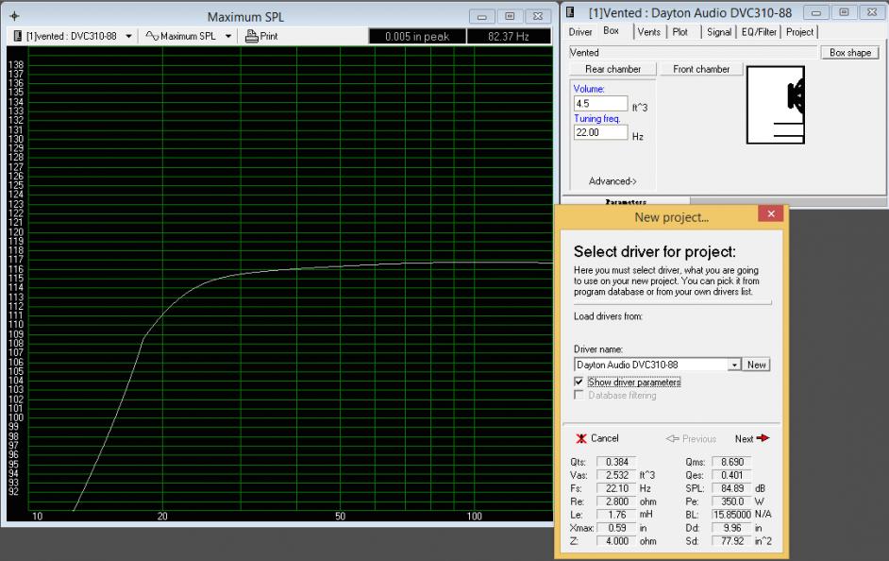Open the Project tab

point(799,32)
